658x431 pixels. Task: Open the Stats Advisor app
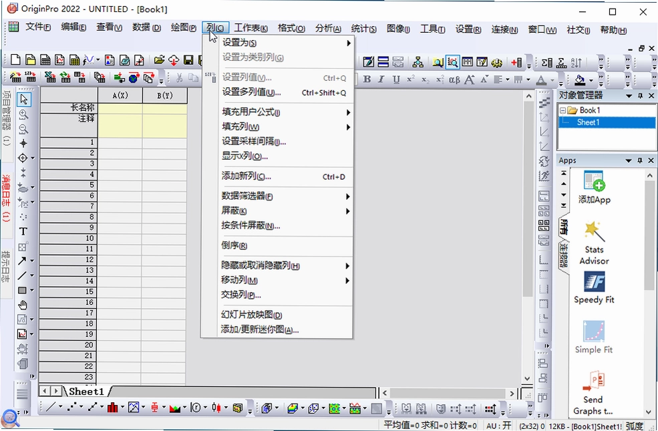tap(594, 243)
